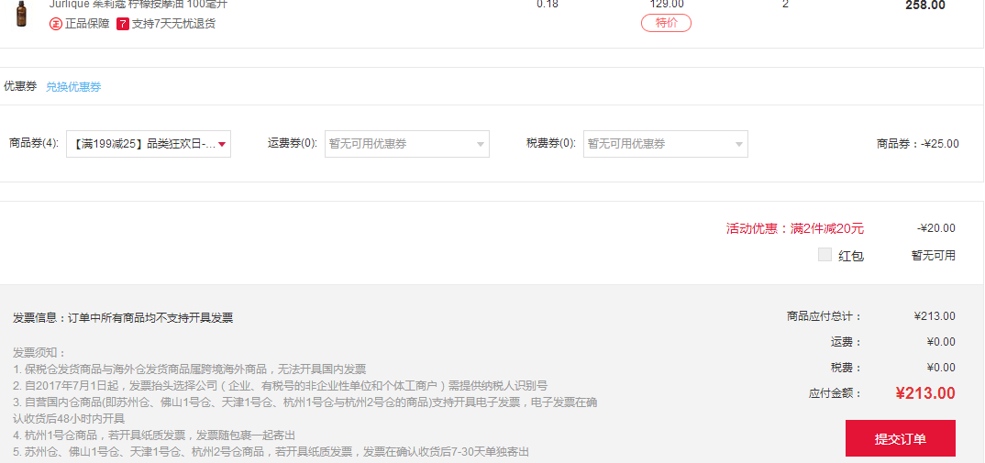Click the red ¥213.00 payable amount
985x463 pixels.
(924, 393)
